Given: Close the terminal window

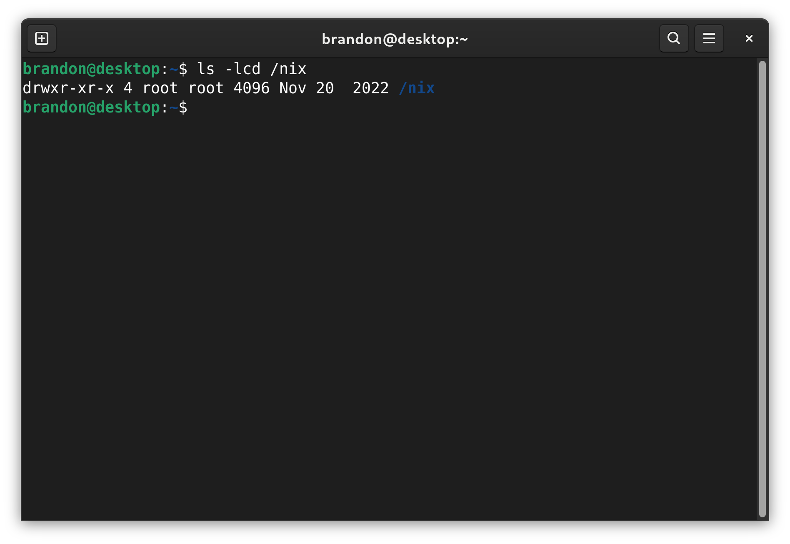Looking at the screenshot, I should (749, 38).
